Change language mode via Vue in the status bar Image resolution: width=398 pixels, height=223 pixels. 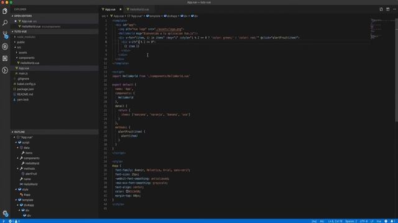[379, 221]
